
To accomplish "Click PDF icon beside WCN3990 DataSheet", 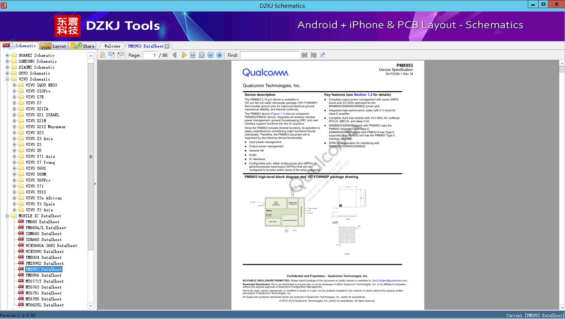I will tap(21, 251).
